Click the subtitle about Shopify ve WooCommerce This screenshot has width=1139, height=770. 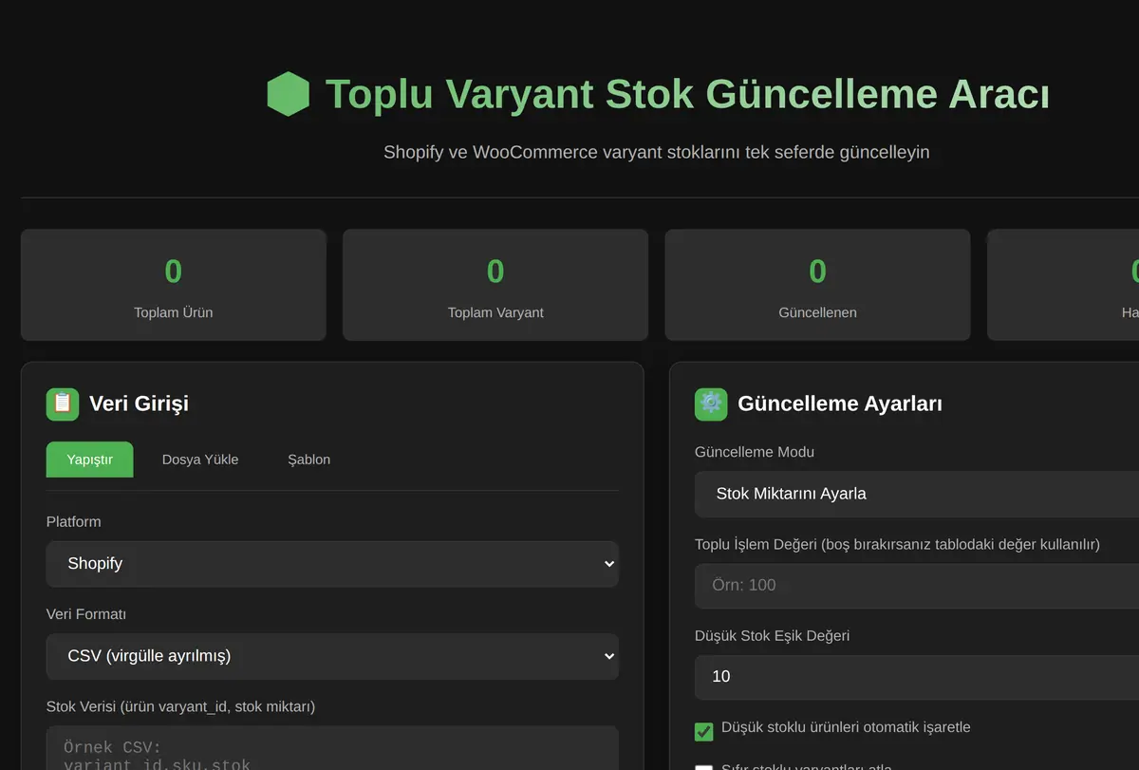(x=657, y=152)
